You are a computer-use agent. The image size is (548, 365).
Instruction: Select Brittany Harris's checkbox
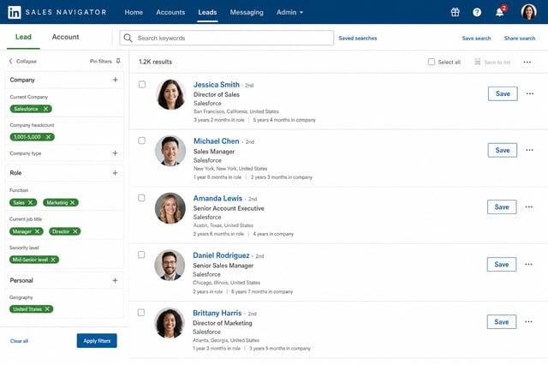click(140, 313)
